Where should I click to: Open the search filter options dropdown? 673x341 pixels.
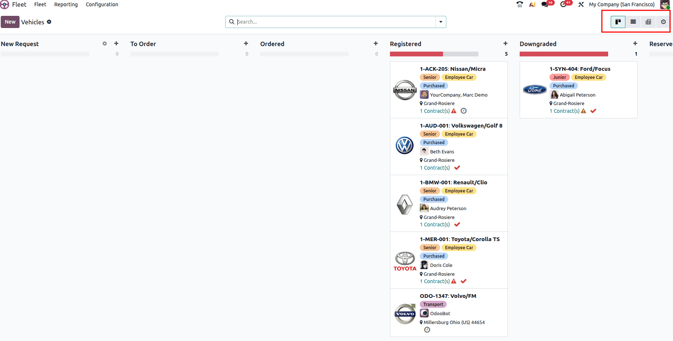click(x=441, y=22)
